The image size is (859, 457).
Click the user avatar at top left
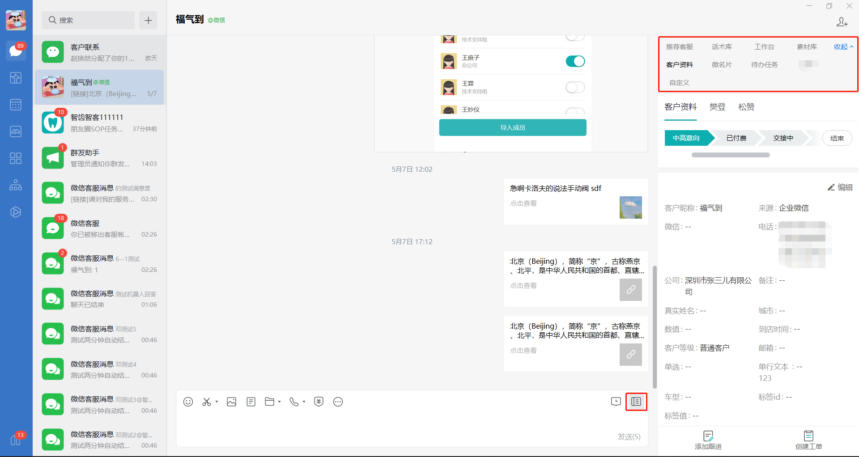16,20
